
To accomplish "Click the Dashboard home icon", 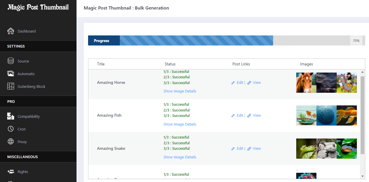I will [x=11, y=31].
